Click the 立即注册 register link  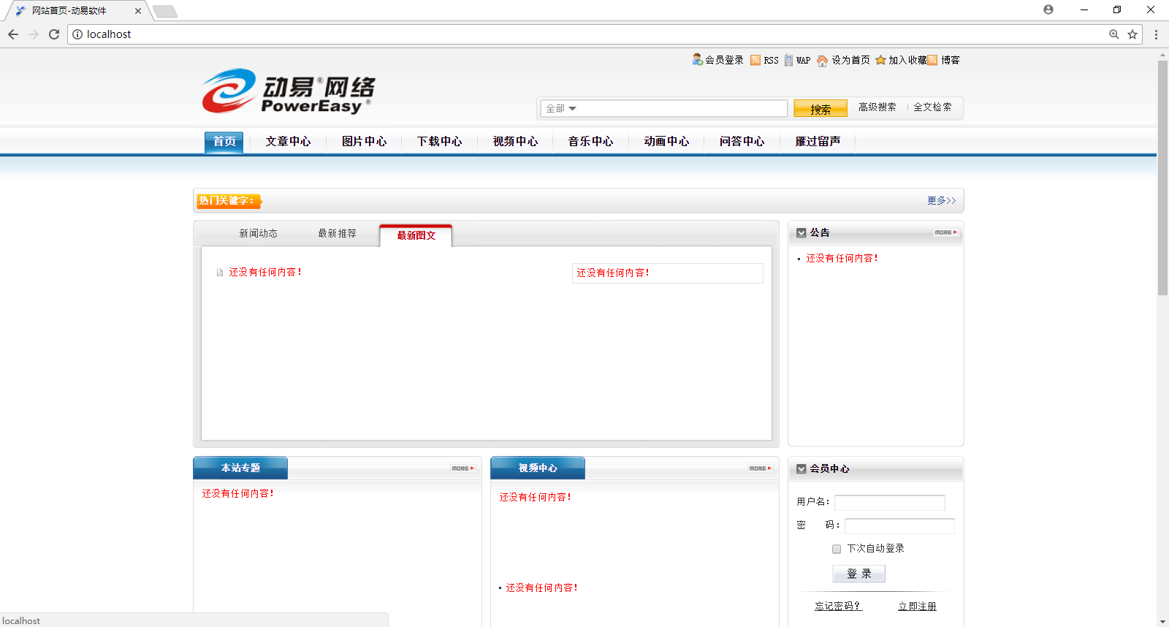(917, 606)
